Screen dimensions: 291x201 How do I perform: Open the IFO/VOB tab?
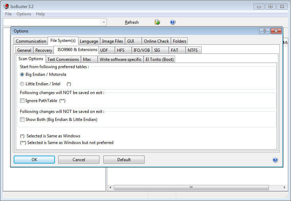(141, 50)
